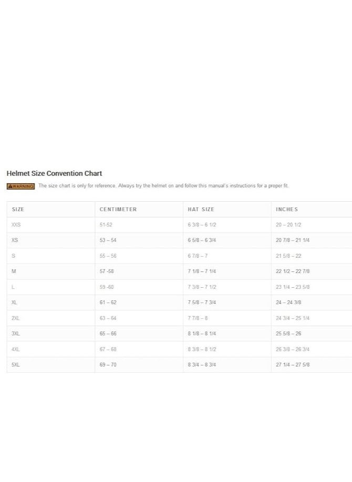
Task: Select the HAT SIZE column header
Action: (x=227, y=209)
